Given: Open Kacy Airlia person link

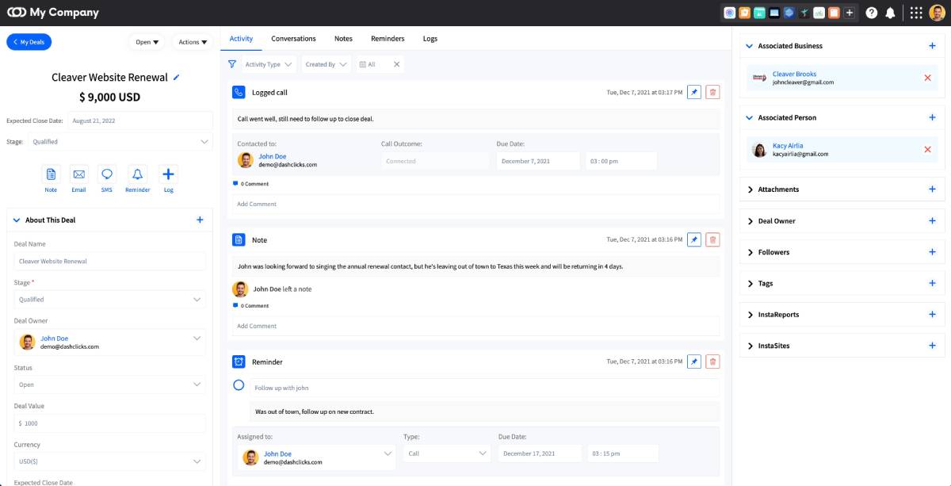Looking at the screenshot, I should pos(789,146).
